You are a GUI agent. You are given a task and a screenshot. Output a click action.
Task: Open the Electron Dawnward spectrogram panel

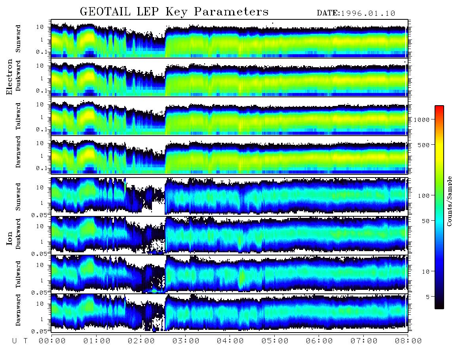(230, 155)
